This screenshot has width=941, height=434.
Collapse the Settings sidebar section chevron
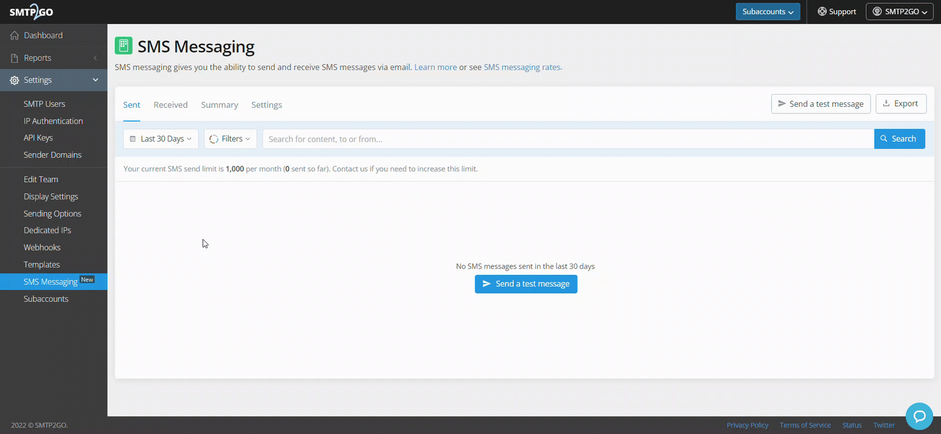coord(95,80)
